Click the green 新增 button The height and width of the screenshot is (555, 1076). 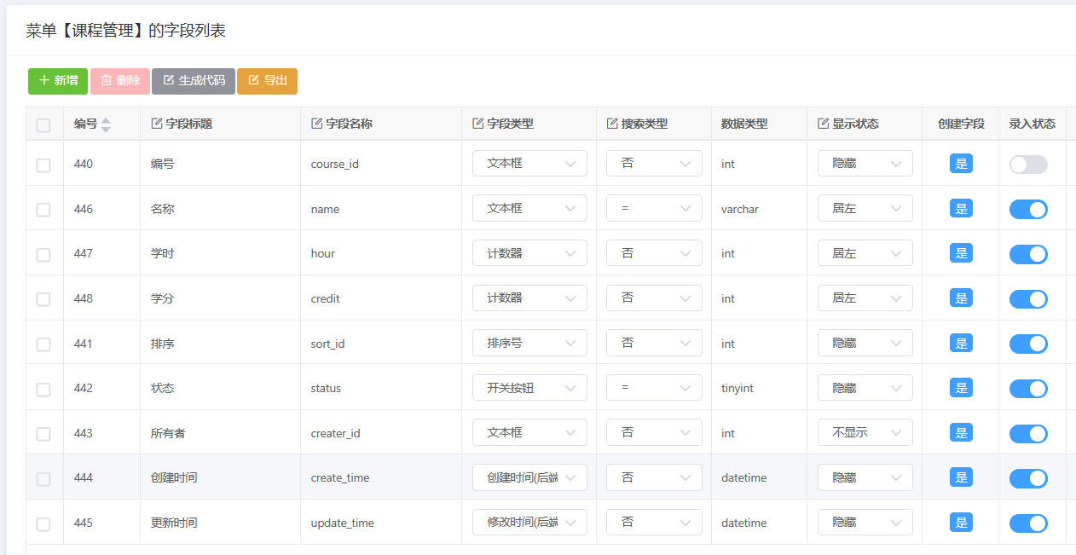58,81
